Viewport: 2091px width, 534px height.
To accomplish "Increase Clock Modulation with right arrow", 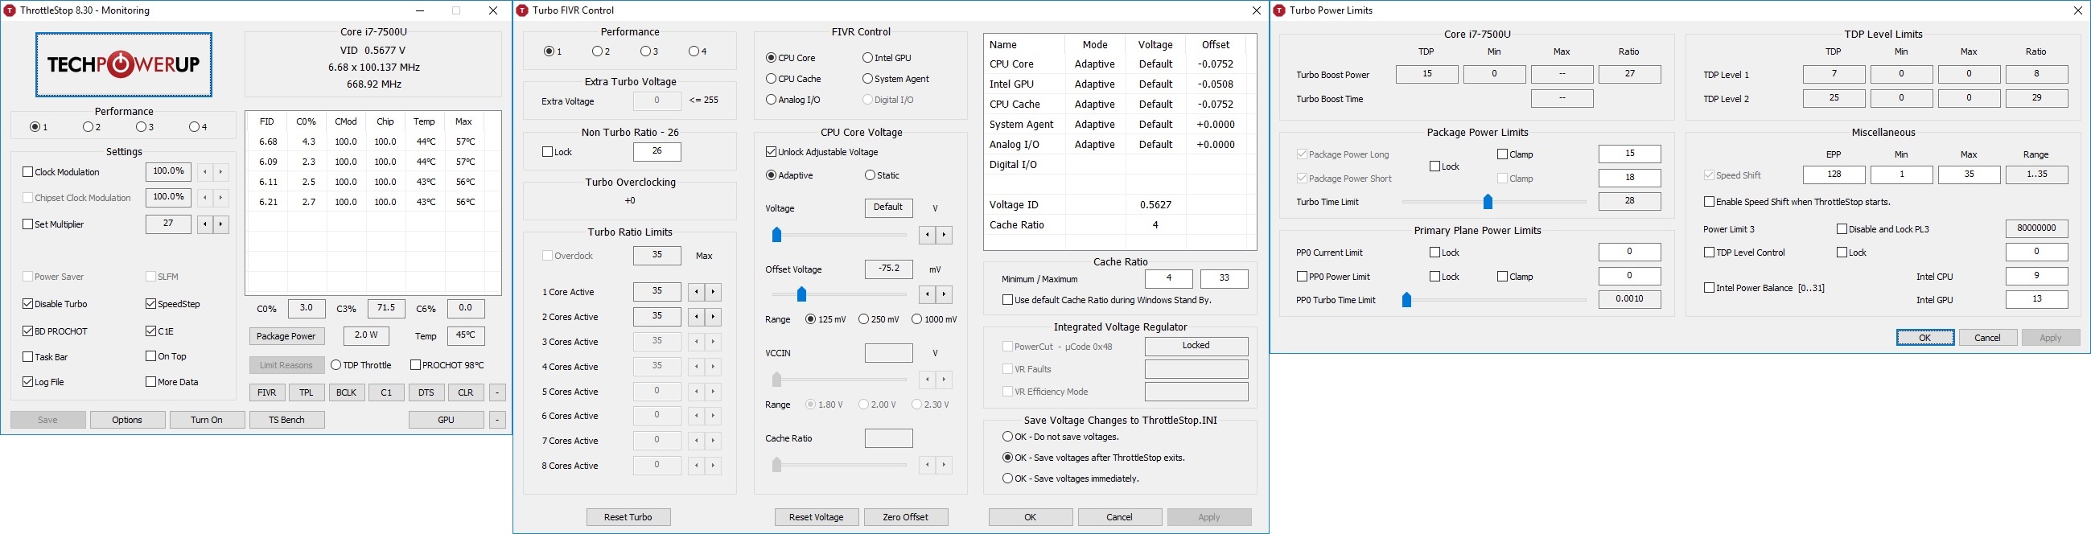I will click(x=220, y=172).
